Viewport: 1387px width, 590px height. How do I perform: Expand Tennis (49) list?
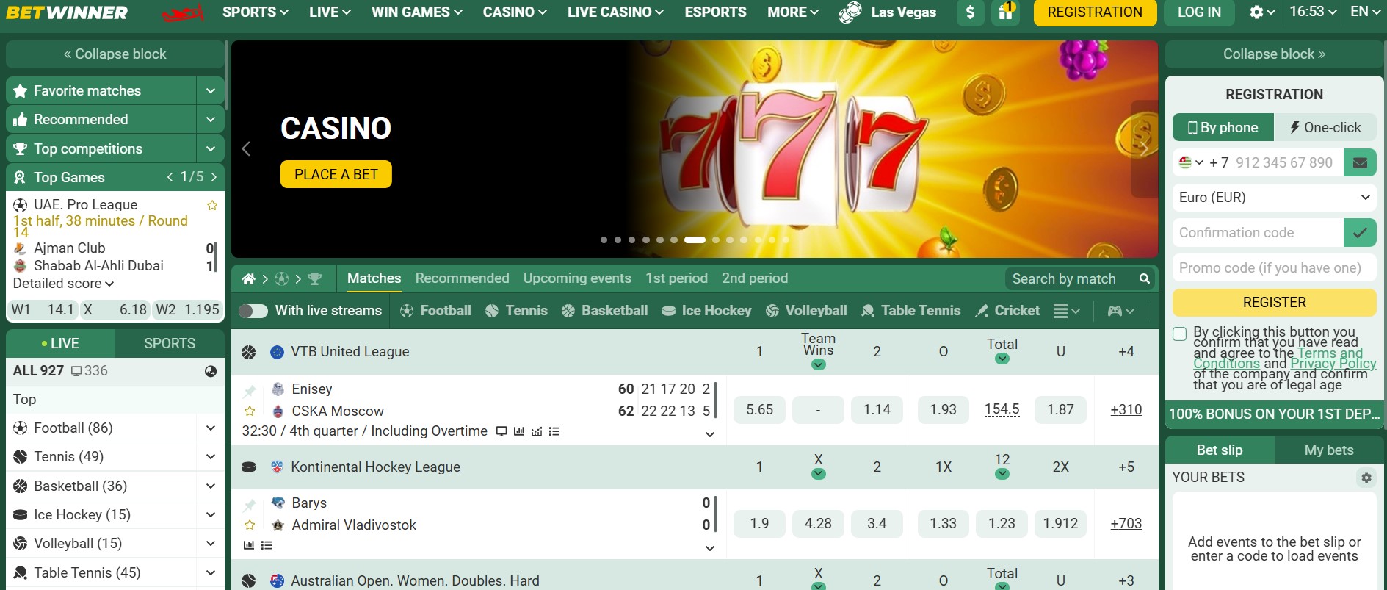click(x=211, y=456)
